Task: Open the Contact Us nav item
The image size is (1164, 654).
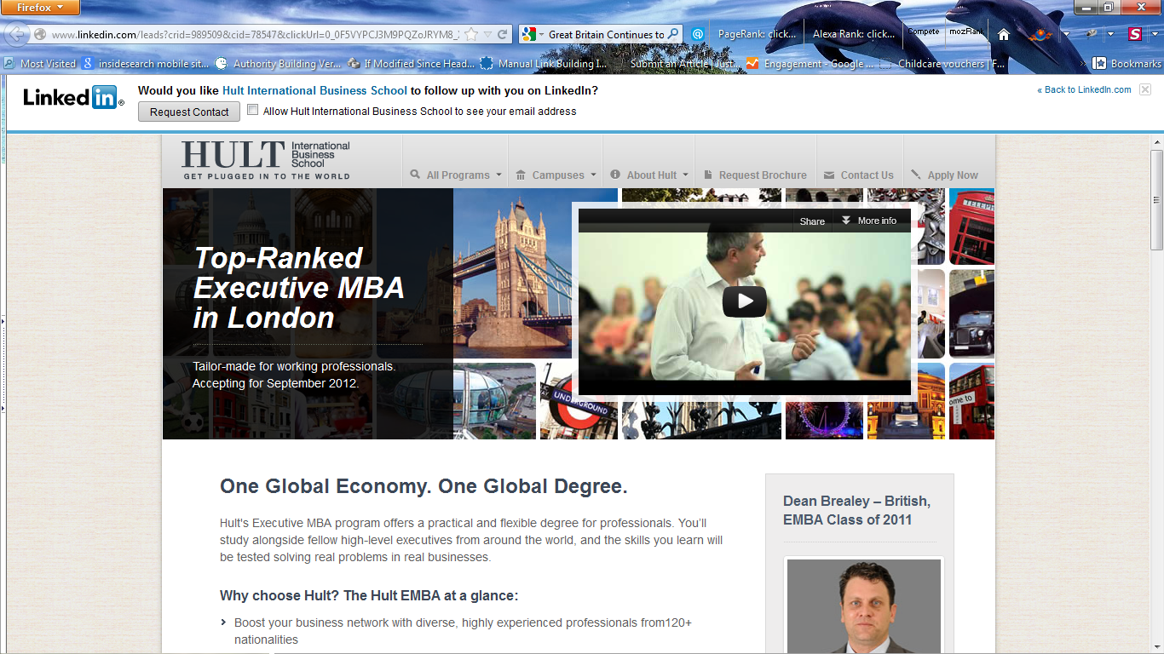Action: [859, 175]
